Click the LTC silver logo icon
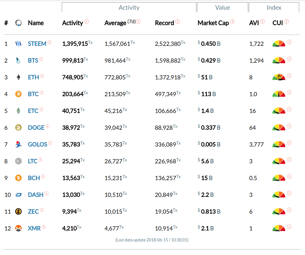Image resolution: width=305 pixels, height=255 pixels. (x=18, y=161)
